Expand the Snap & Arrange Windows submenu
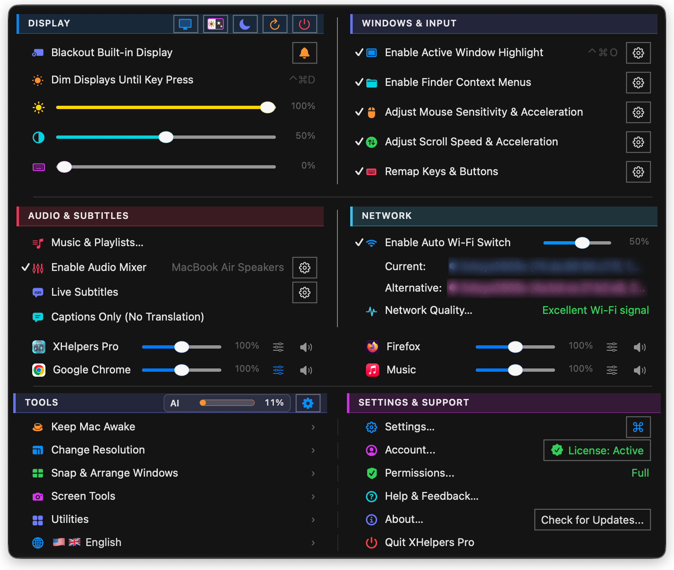The image size is (674, 570). (173, 473)
